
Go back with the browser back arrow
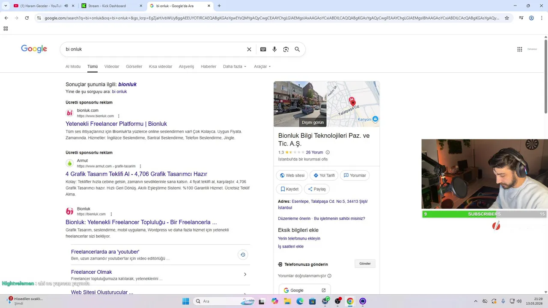click(6, 18)
